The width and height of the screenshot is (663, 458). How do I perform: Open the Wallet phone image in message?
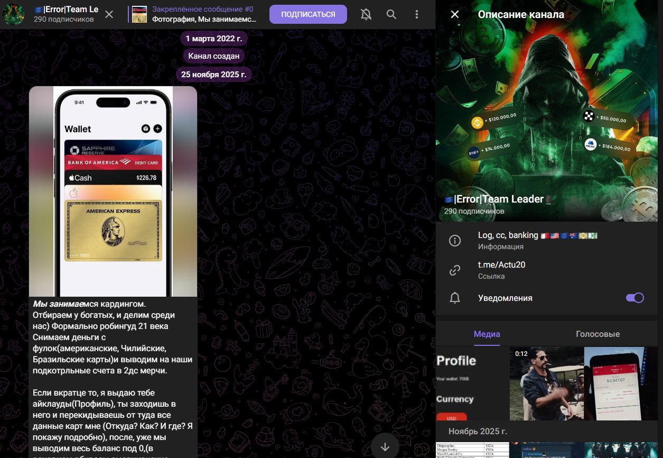(113, 191)
